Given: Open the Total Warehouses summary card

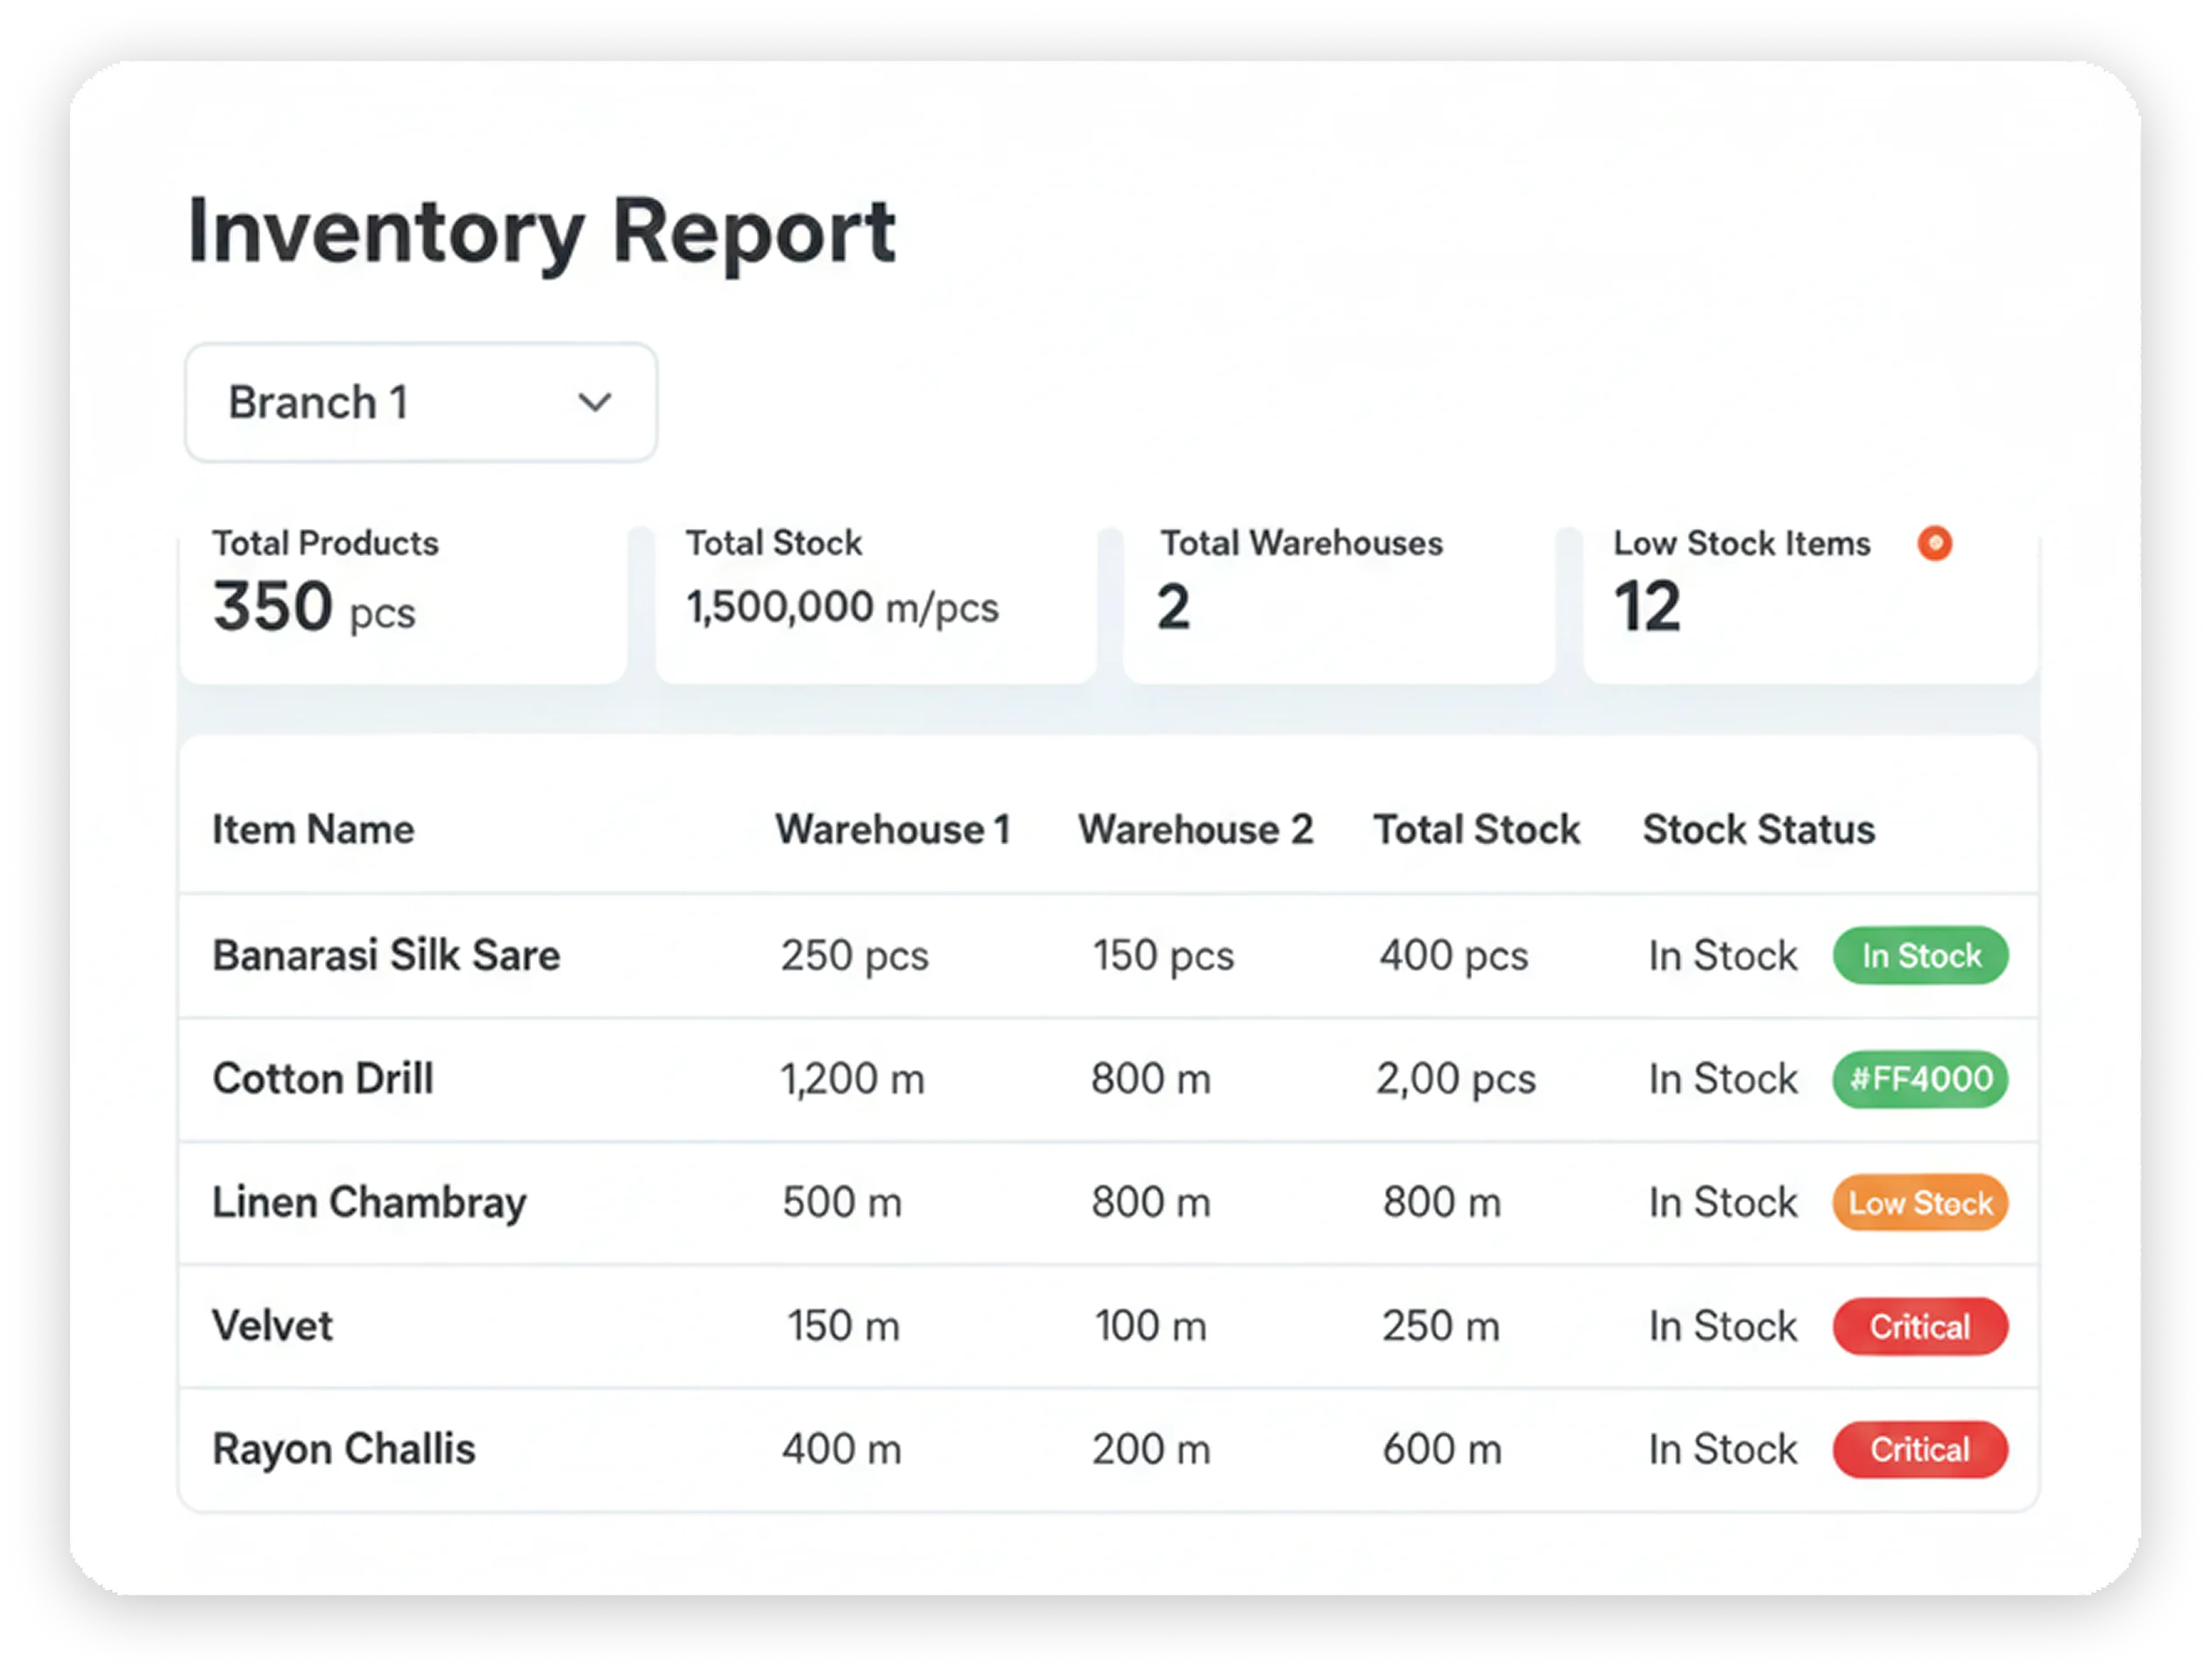Looking at the screenshot, I should 1339,603.
